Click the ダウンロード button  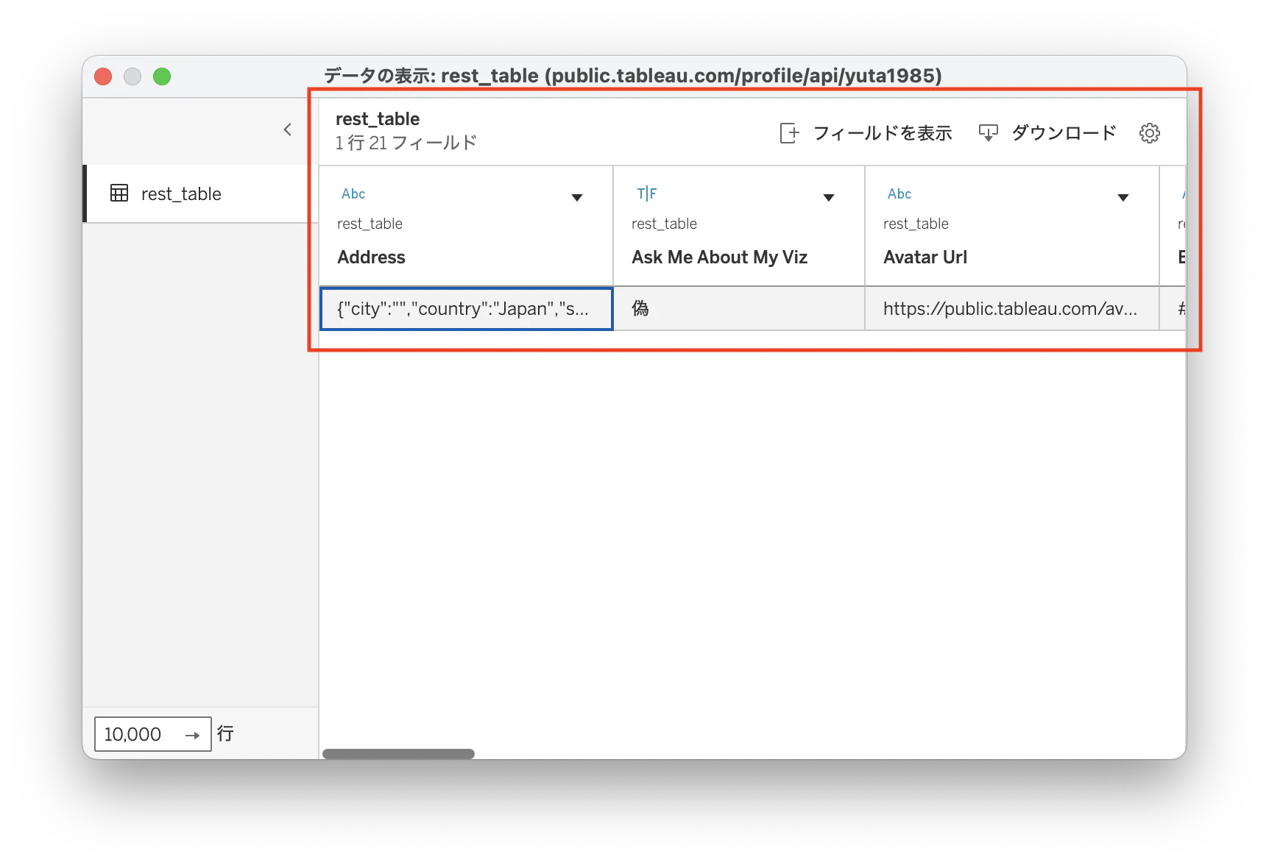tap(1047, 133)
